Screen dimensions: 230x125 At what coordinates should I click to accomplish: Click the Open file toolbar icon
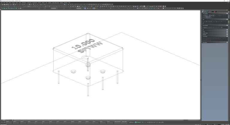click(x=3, y=4)
